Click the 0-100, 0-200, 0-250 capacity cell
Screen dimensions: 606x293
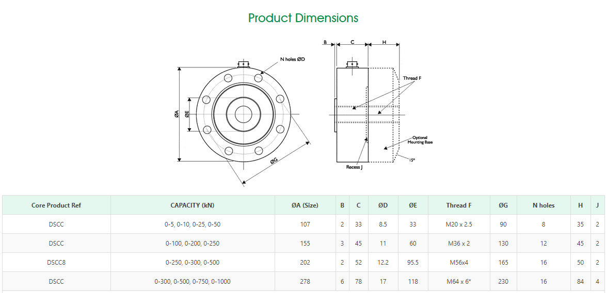point(192,243)
